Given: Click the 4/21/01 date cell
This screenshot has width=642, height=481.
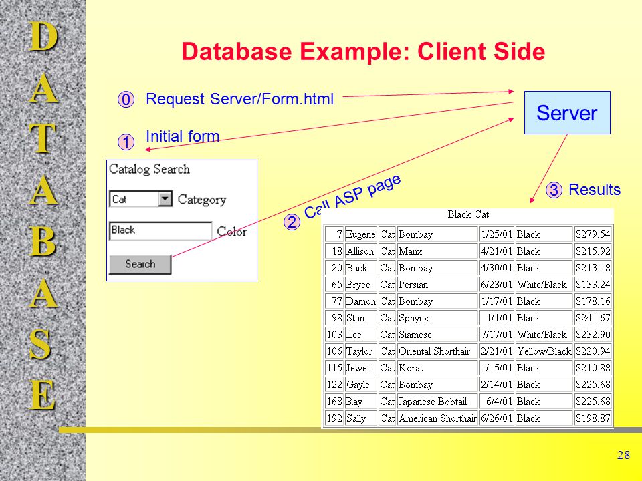Looking at the screenshot, I should click(497, 251).
